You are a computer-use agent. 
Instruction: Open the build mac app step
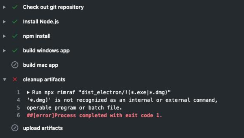[x=40, y=65]
